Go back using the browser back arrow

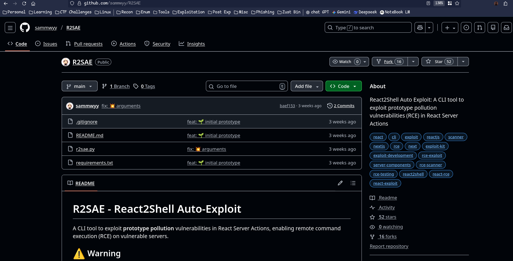pyautogui.click(x=6, y=3)
